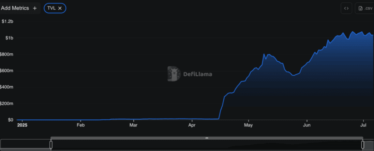The width and height of the screenshot is (374, 151).
Task: Click the $600m y-axis label
Action: [7, 71]
